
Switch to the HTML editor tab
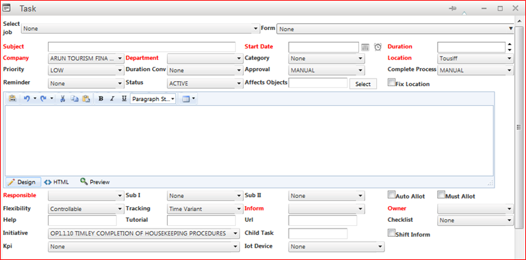pyautogui.click(x=56, y=182)
